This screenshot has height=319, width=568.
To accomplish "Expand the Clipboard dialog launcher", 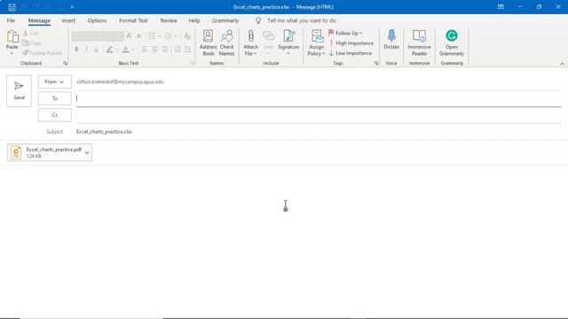I will 65,63.
